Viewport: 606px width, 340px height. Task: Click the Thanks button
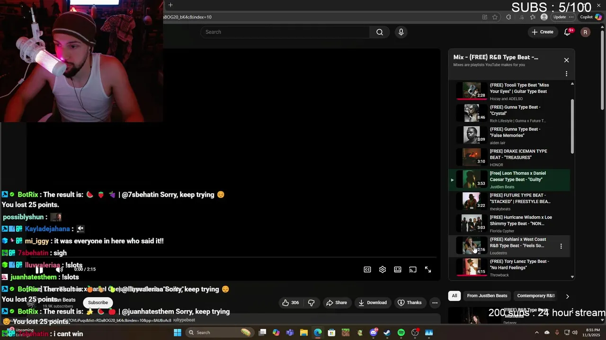410,303
